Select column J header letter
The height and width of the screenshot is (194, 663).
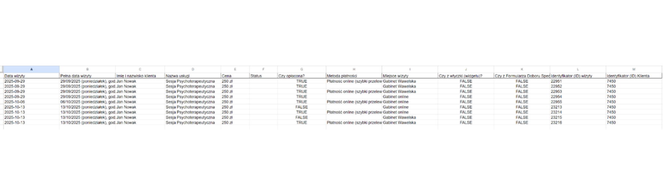click(x=466, y=69)
